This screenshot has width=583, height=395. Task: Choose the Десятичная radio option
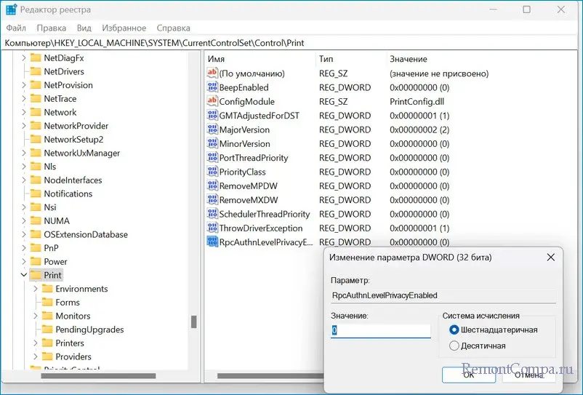point(454,346)
